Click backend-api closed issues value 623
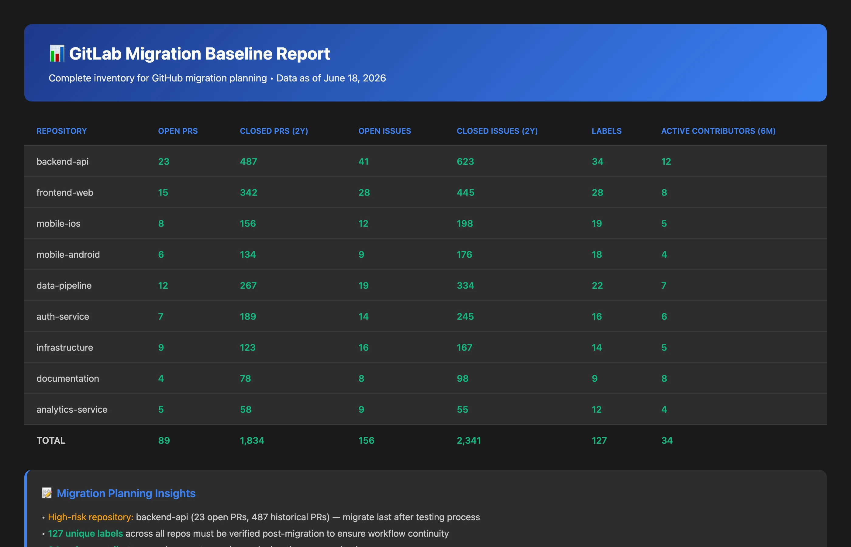Image resolution: width=851 pixels, height=547 pixels. (465, 162)
